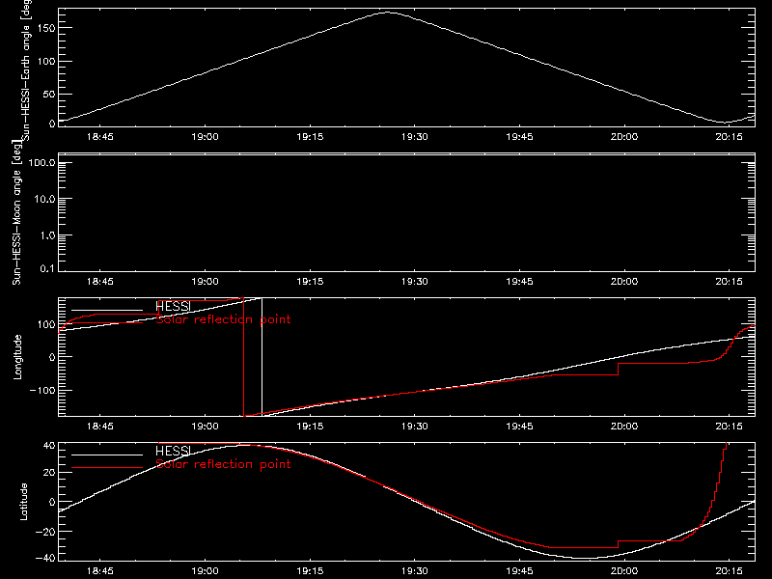This screenshot has height=579, width=772.
Task: Click the Latitude axis title
Action: (x=23, y=502)
